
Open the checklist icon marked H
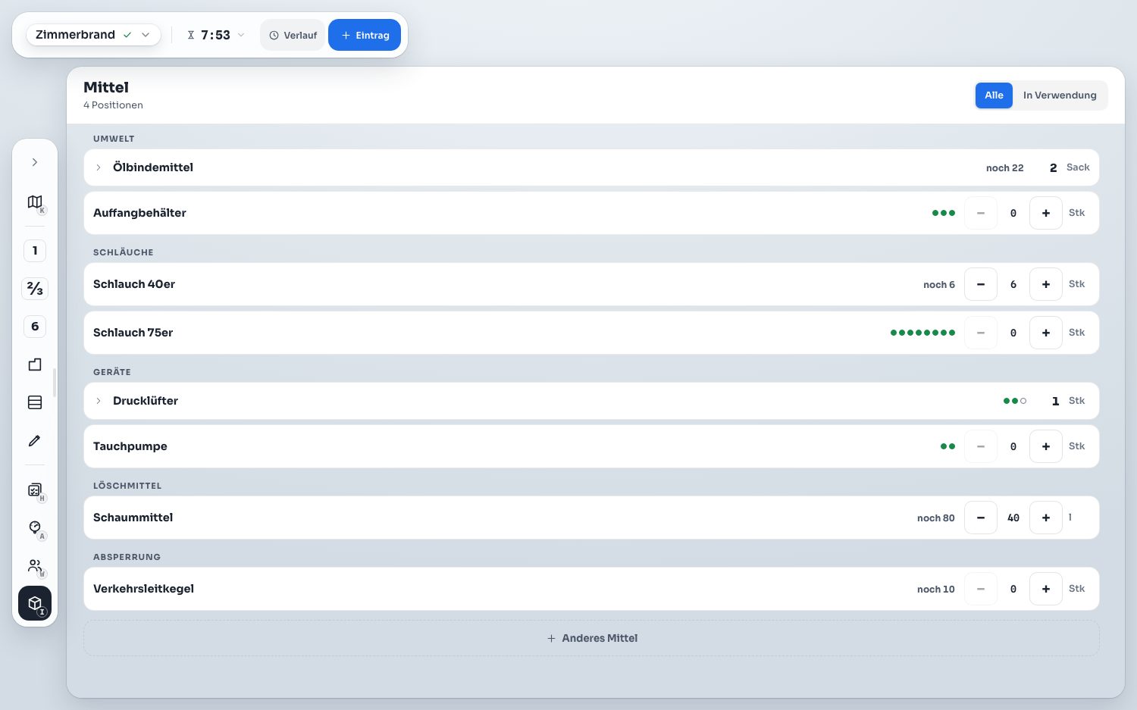[x=35, y=489]
